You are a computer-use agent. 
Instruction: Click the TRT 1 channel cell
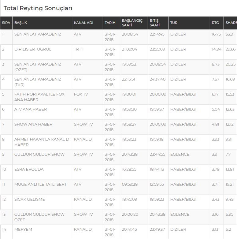tap(79, 49)
